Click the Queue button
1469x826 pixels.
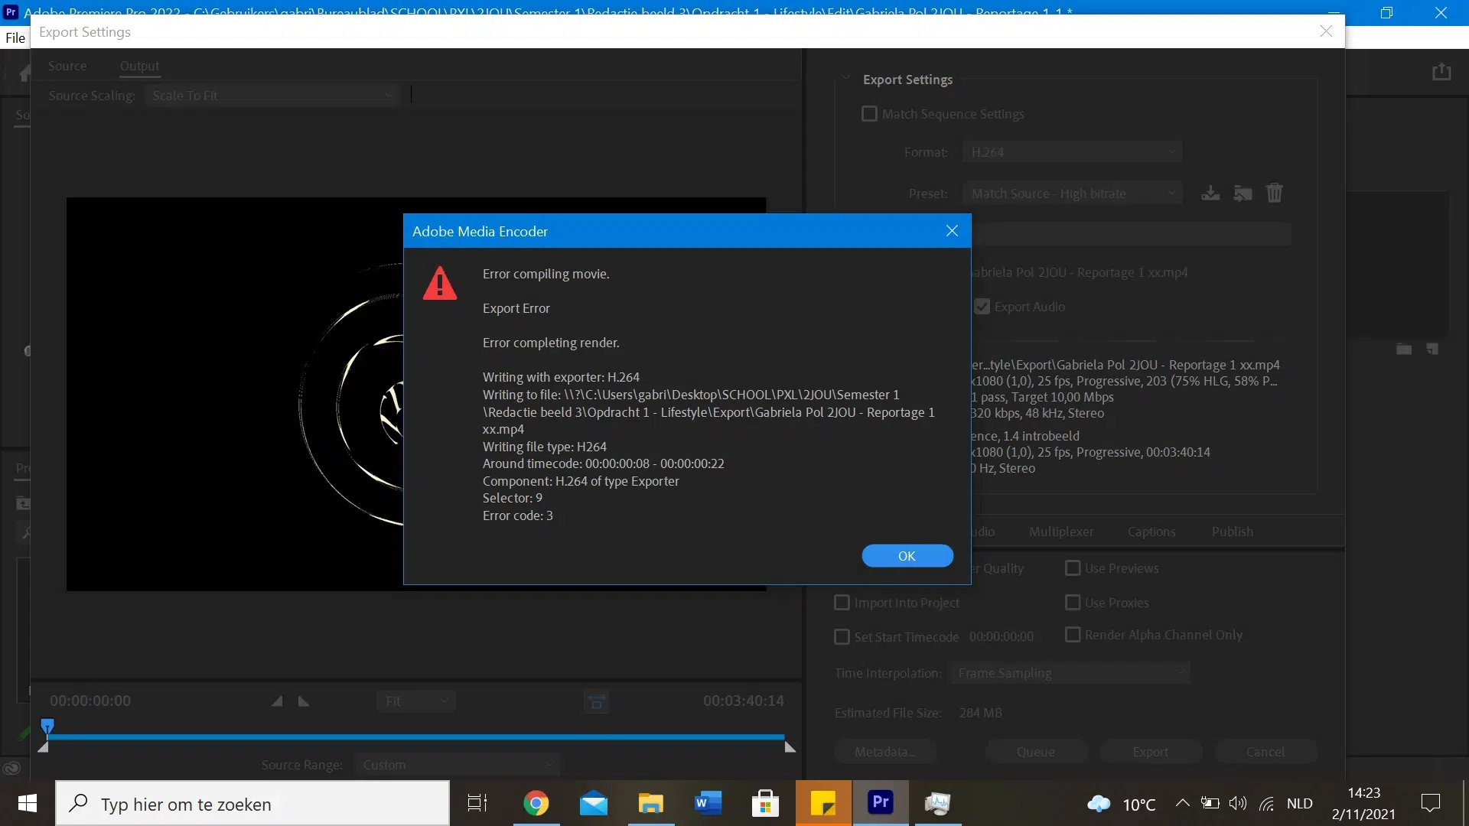1035,752
